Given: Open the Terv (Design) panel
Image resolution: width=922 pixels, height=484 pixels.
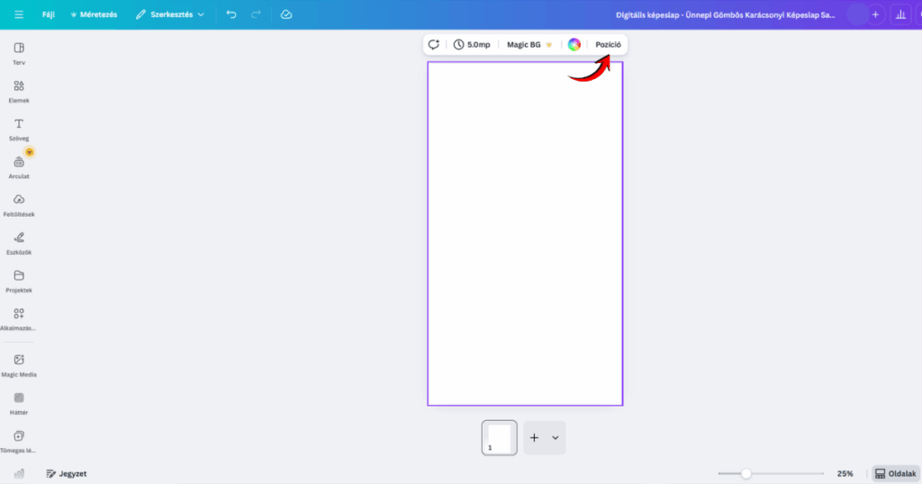Looking at the screenshot, I should pos(19,52).
